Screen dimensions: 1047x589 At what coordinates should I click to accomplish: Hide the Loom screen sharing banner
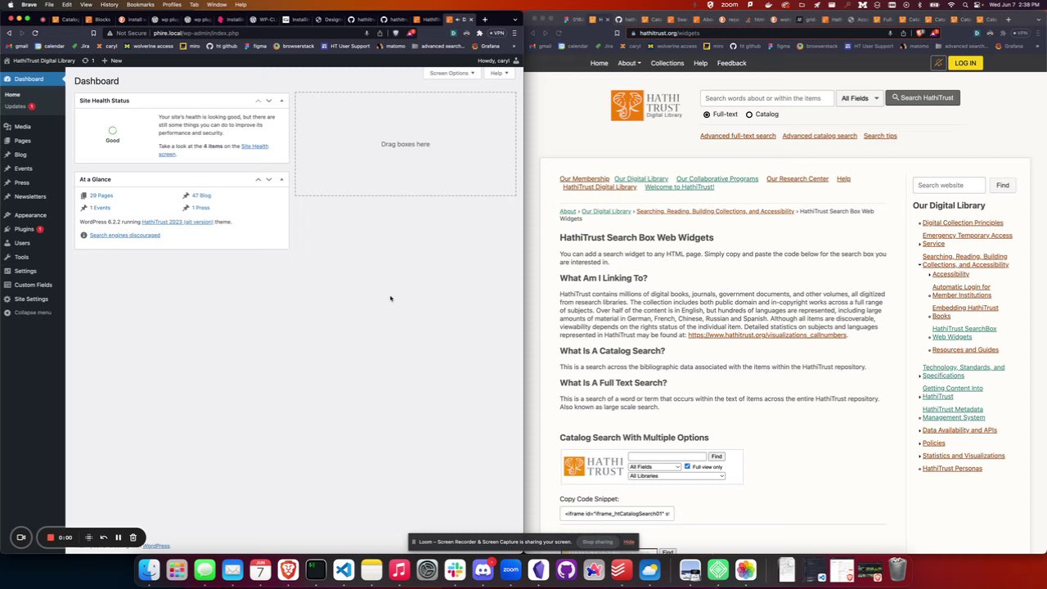pos(629,542)
